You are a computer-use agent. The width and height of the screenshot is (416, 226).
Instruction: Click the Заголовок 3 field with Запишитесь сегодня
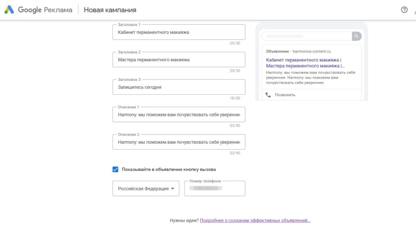pos(179,87)
